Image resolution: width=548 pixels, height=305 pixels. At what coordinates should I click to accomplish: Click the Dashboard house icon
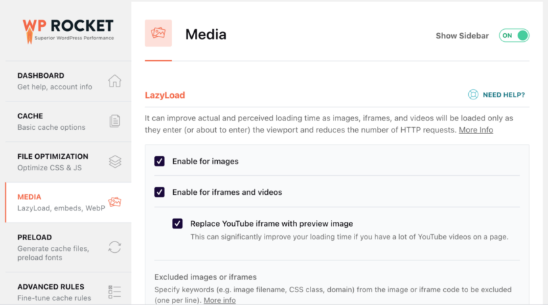coord(114,80)
